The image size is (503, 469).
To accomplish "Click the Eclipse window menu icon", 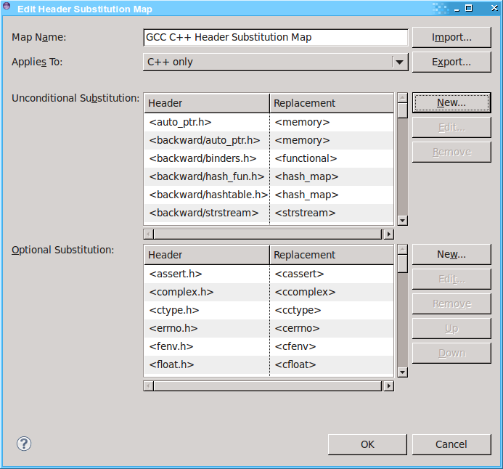I will (7, 6).
